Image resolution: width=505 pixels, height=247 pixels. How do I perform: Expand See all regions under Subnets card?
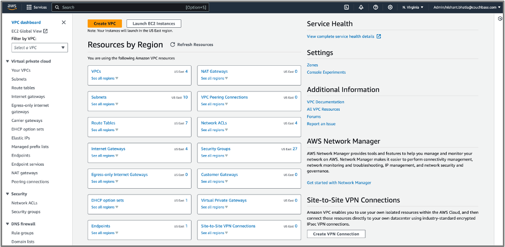pyautogui.click(x=105, y=104)
